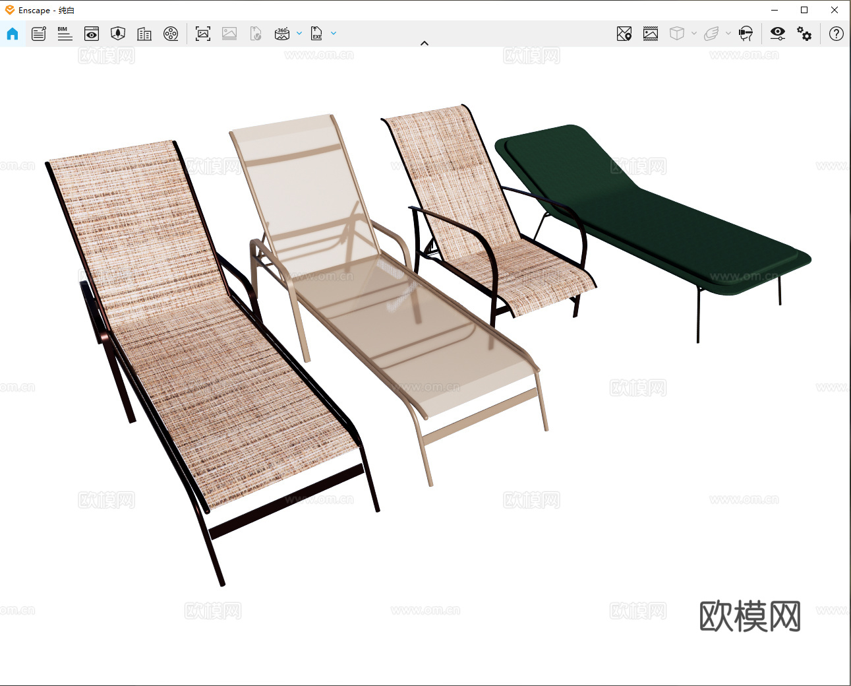
Task: Expand the 360 panorama dropdown arrow
Action: 299,33
